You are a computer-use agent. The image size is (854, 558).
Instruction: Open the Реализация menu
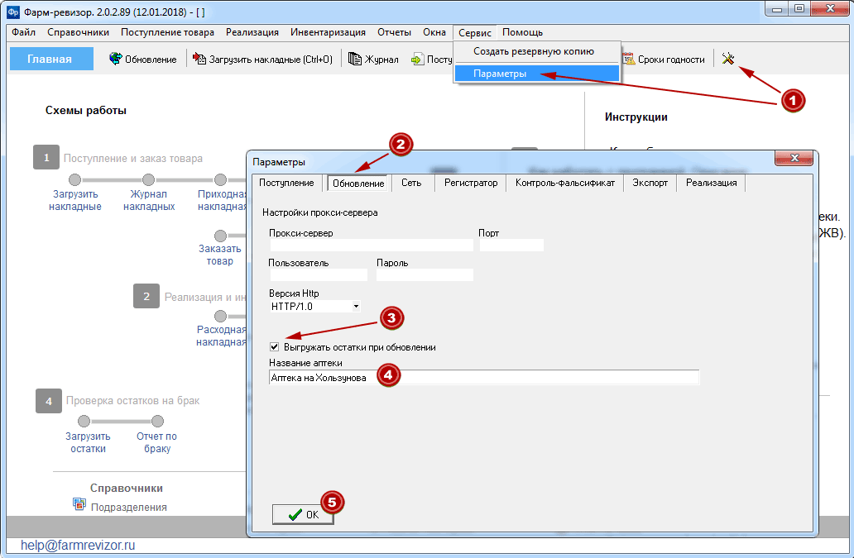(252, 32)
